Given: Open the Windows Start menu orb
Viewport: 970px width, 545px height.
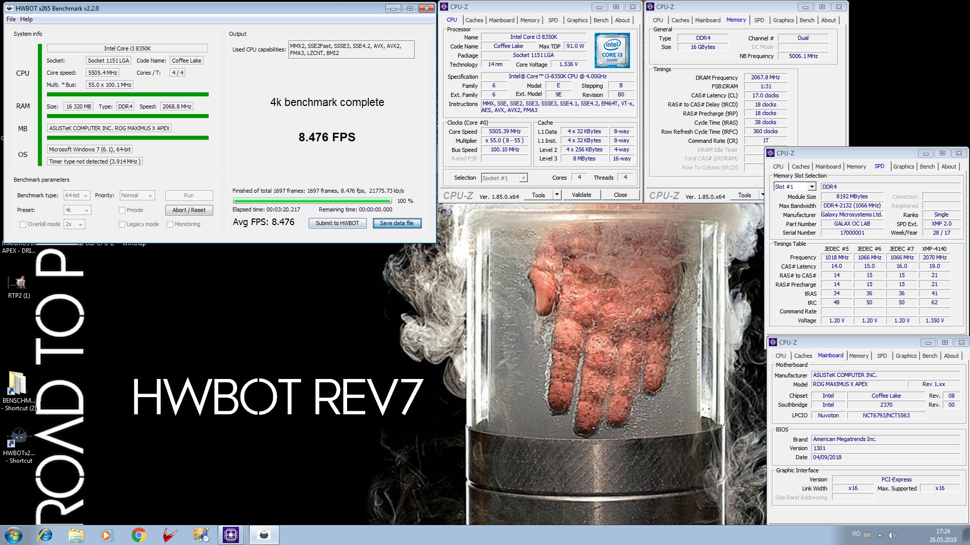Looking at the screenshot, I should (x=14, y=535).
